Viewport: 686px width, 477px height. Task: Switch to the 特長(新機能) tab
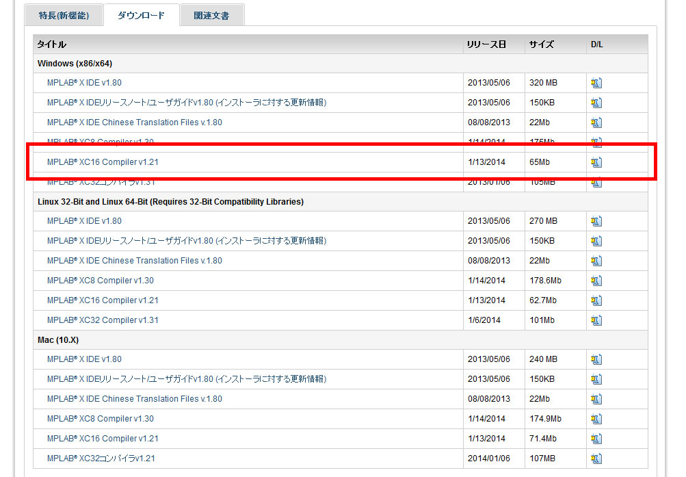[x=64, y=15]
